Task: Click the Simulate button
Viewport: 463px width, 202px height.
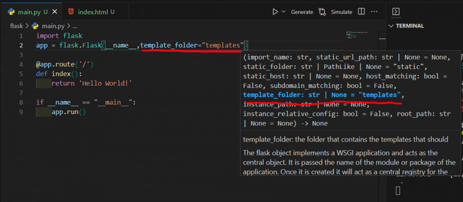Action: 341,12
